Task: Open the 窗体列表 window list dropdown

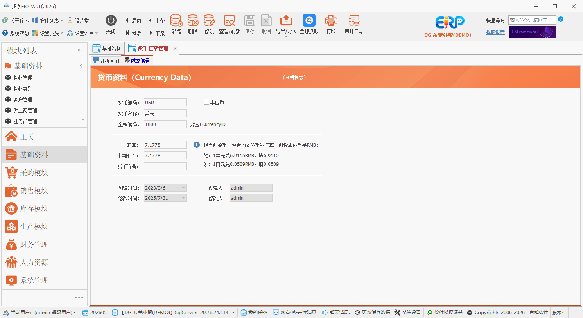Action: tap(48, 21)
